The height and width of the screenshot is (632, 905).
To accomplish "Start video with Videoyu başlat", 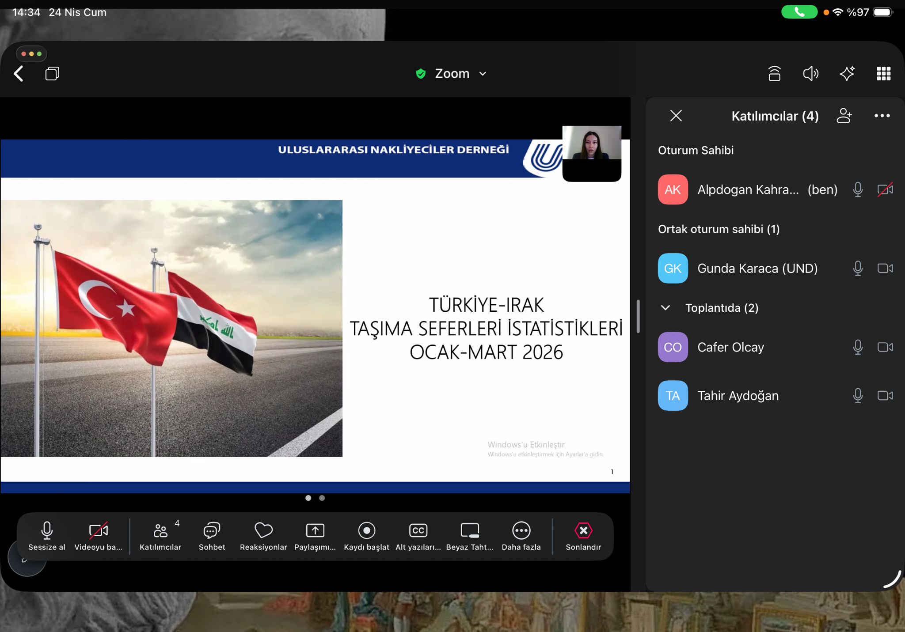I will 98,536.
